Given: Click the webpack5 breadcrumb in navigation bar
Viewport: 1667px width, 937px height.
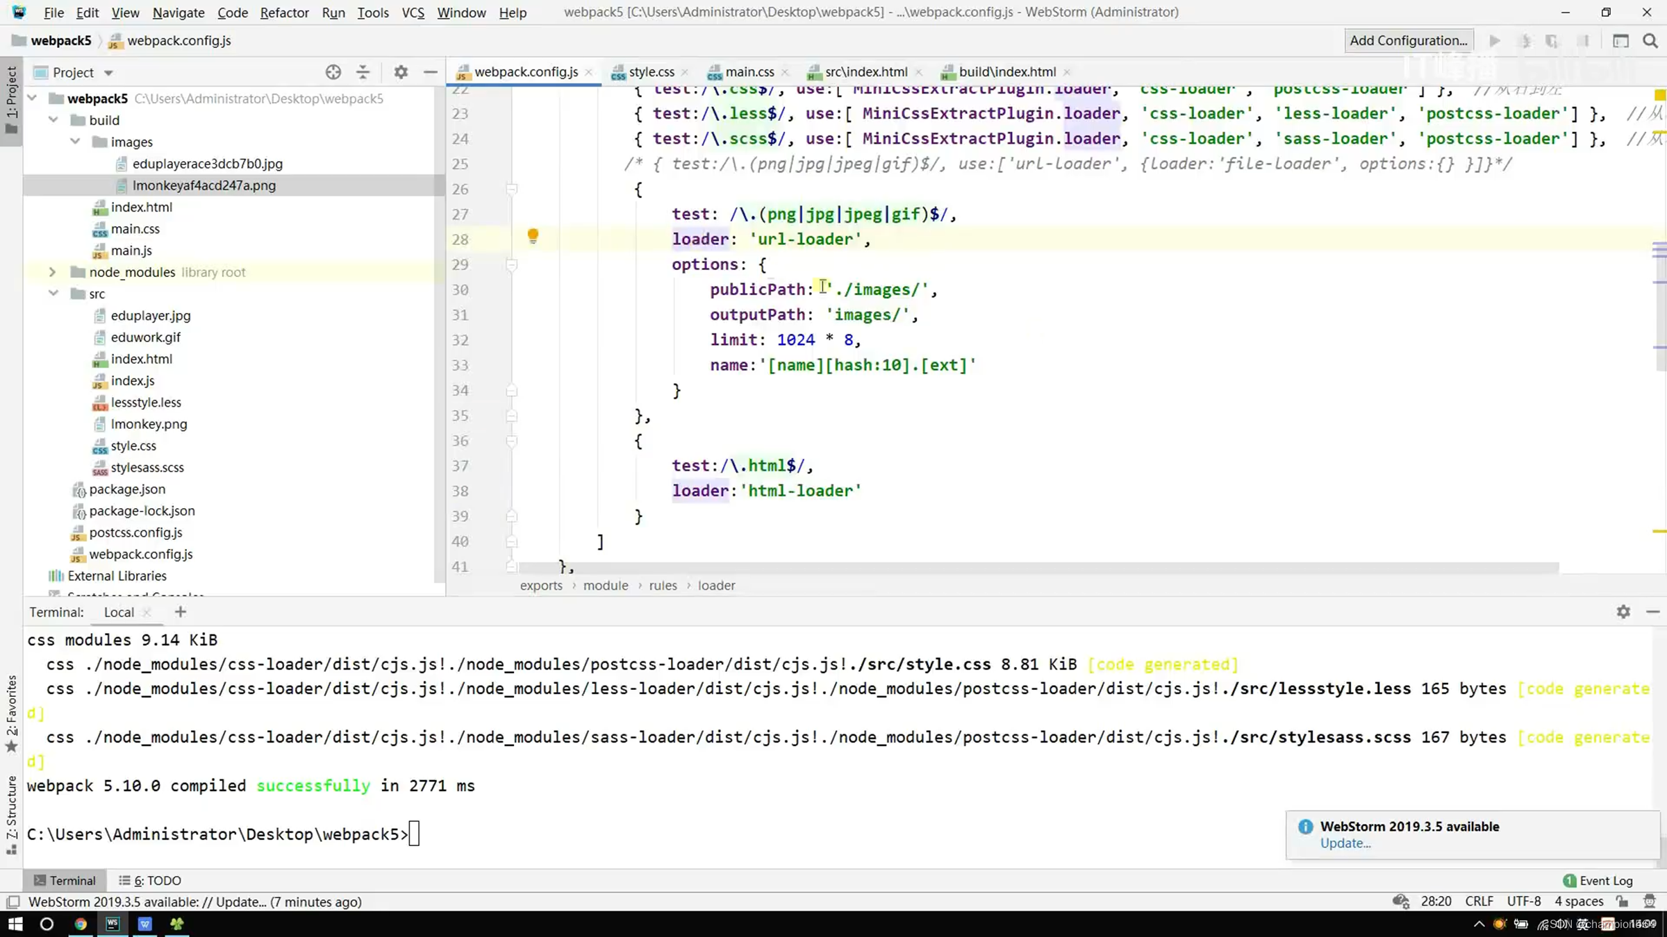Looking at the screenshot, I should pyautogui.click(x=60, y=40).
